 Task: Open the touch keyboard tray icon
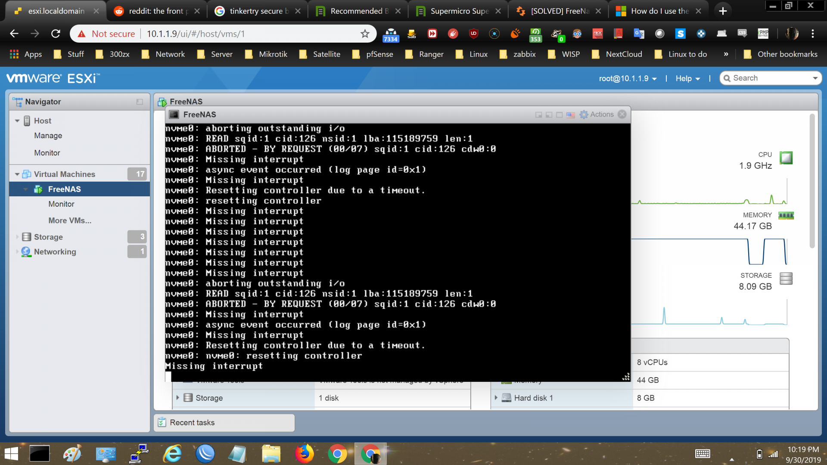coord(703,454)
